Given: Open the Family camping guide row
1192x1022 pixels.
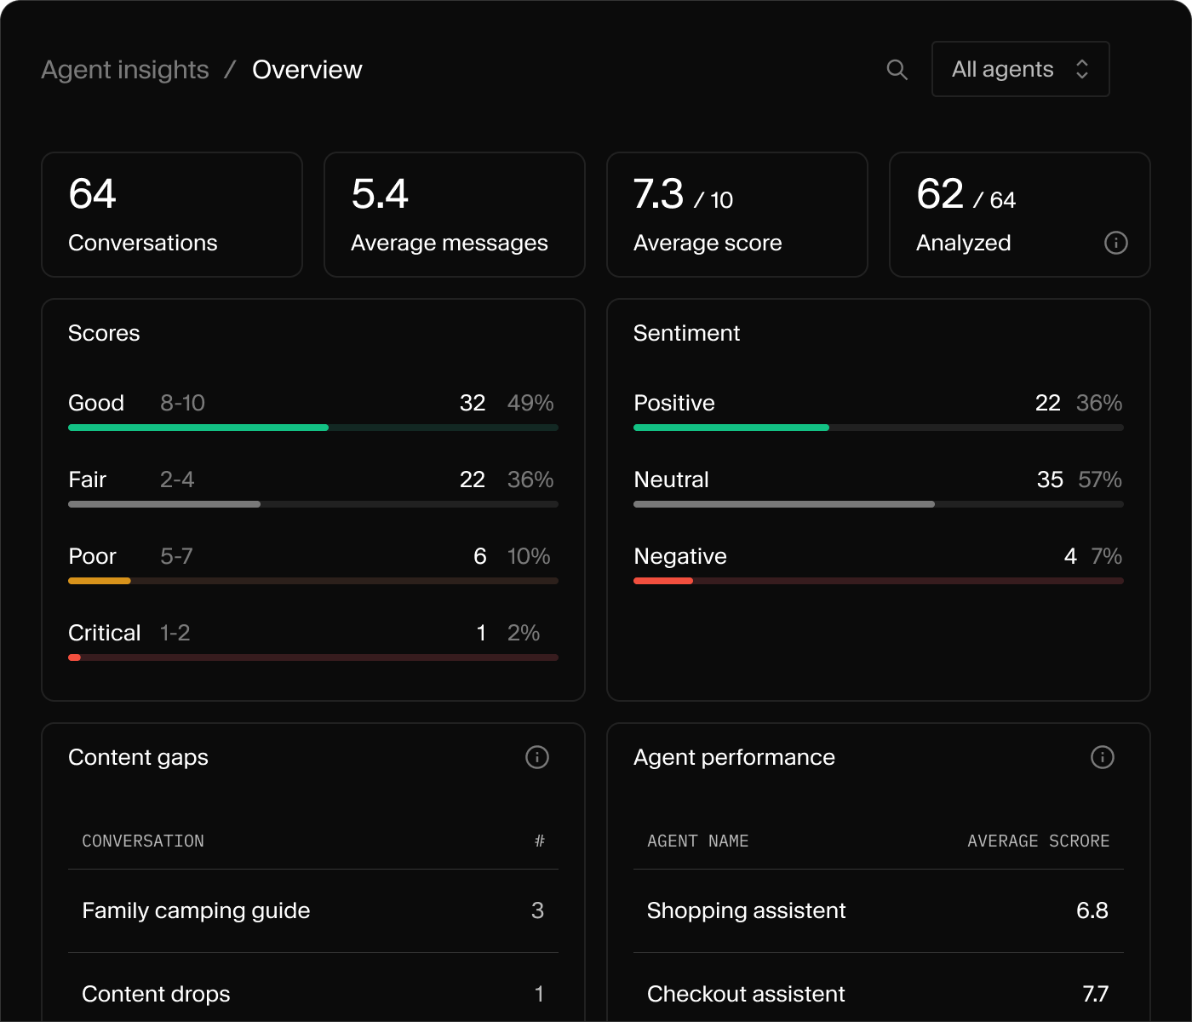Looking at the screenshot, I should (313, 910).
